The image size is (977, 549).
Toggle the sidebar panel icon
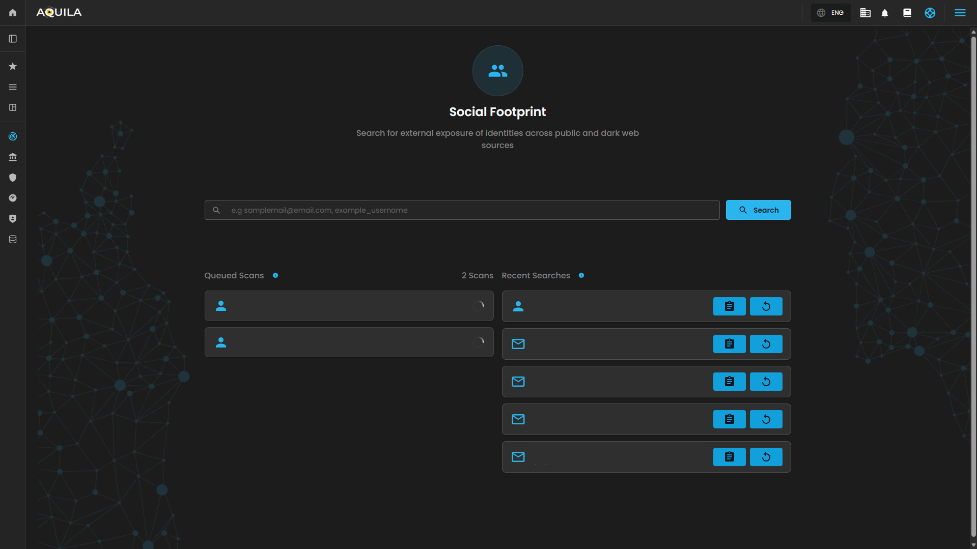pos(13,39)
